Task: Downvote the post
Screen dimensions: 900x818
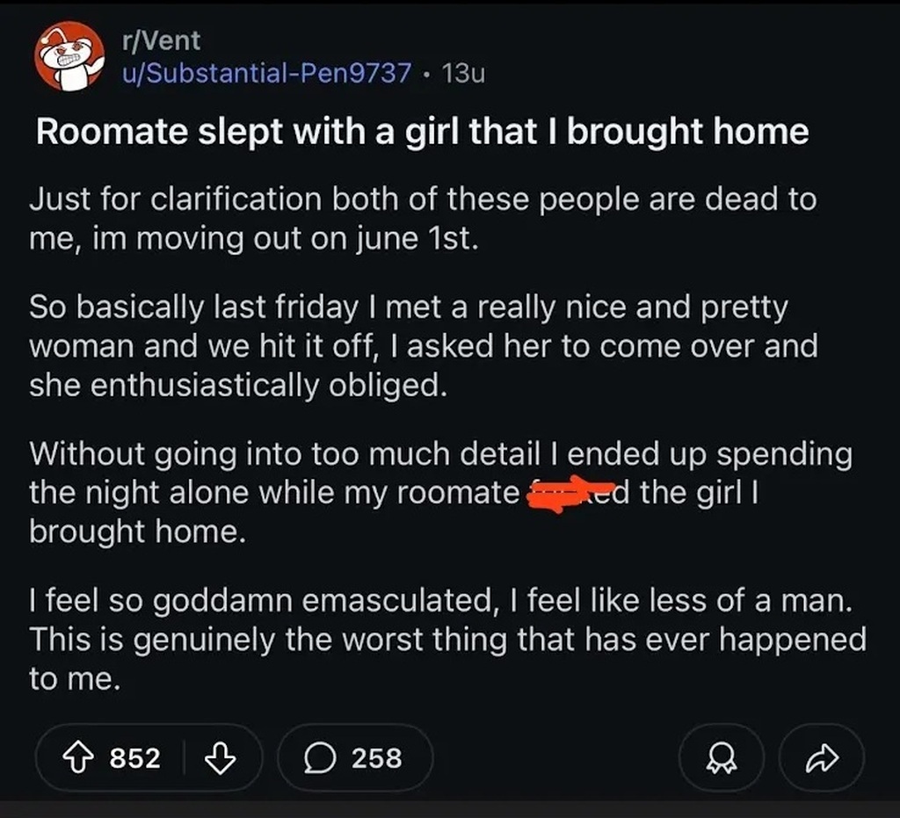Action: [x=219, y=757]
